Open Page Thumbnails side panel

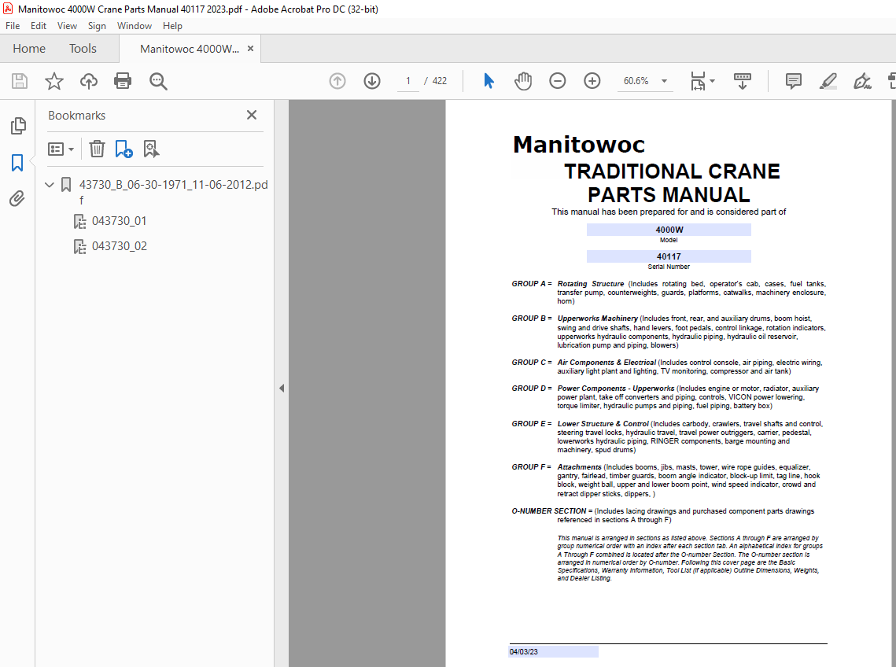pyautogui.click(x=18, y=126)
